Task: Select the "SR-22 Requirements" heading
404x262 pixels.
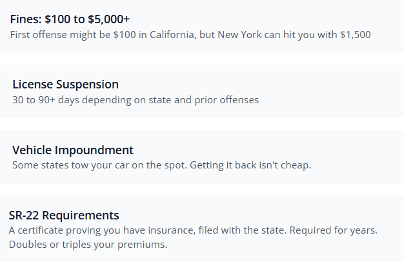Action: tap(64, 215)
